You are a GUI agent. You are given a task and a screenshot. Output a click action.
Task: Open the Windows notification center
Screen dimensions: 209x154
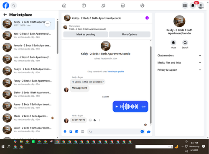click(x=204, y=146)
